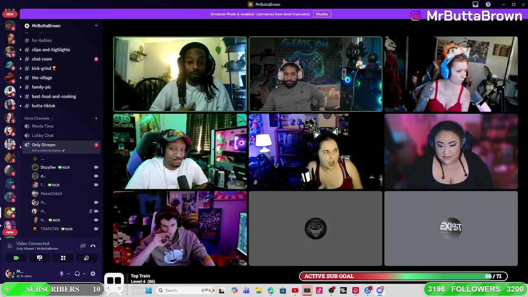
Task: Click Video Connected status text
Action: (x=33, y=244)
